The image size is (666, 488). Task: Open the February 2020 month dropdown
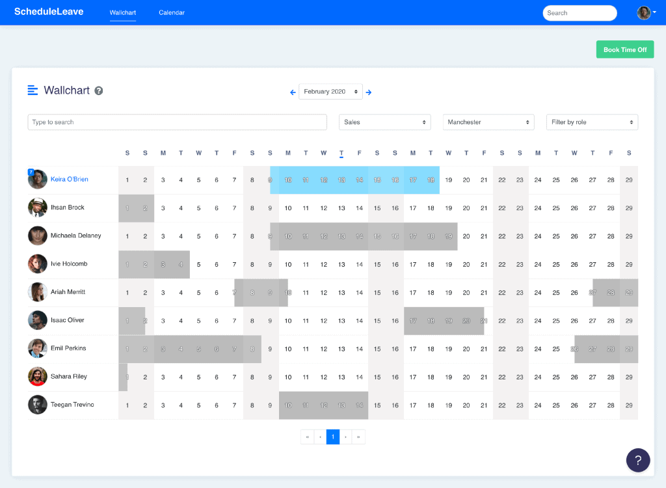(330, 92)
